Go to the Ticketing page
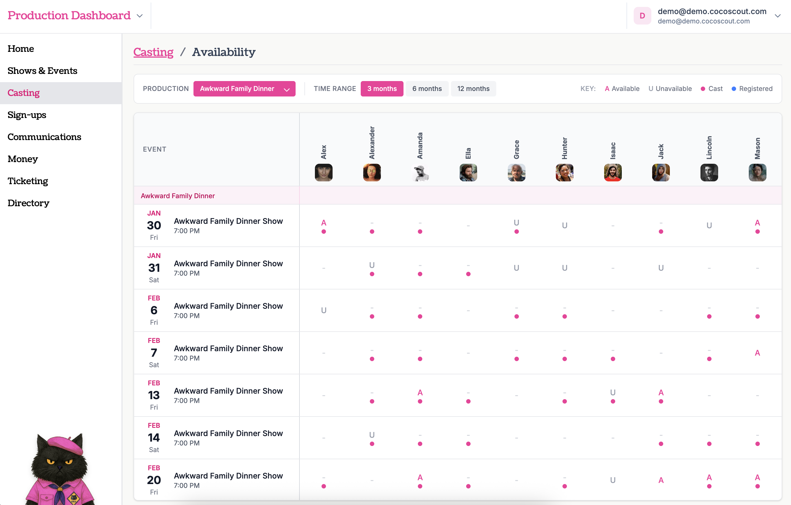Viewport: 791px width, 505px height. click(28, 181)
